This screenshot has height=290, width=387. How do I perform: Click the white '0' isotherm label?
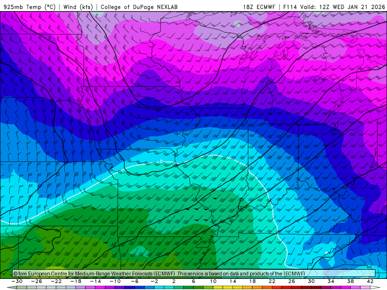[x=161, y=161]
